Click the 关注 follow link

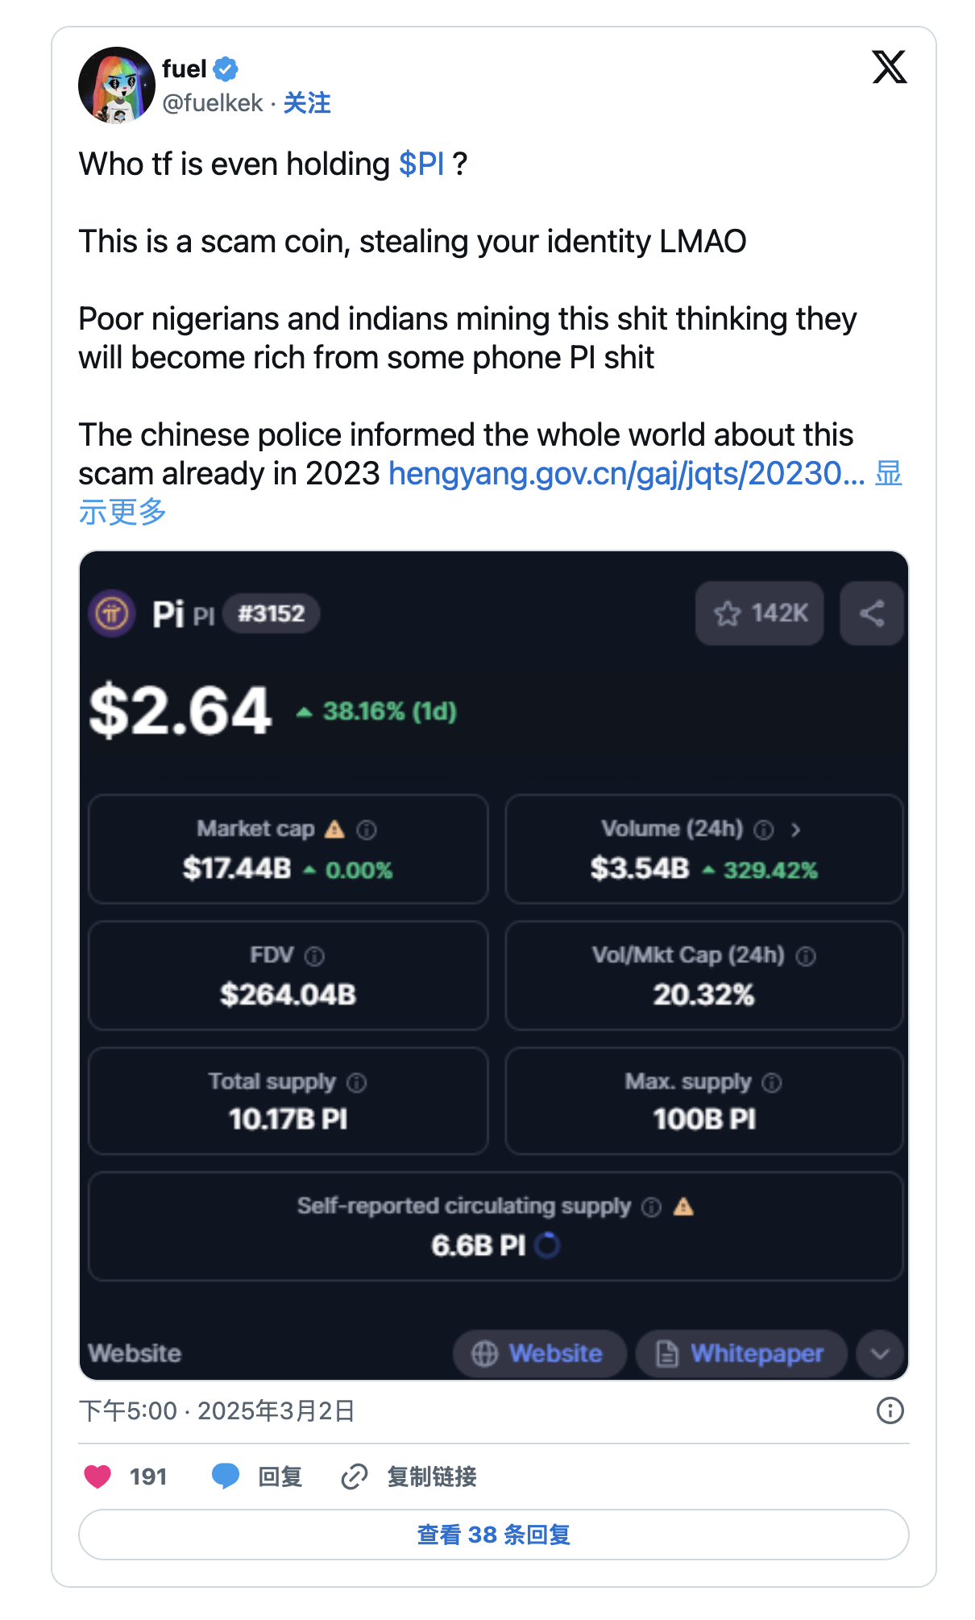(x=307, y=103)
